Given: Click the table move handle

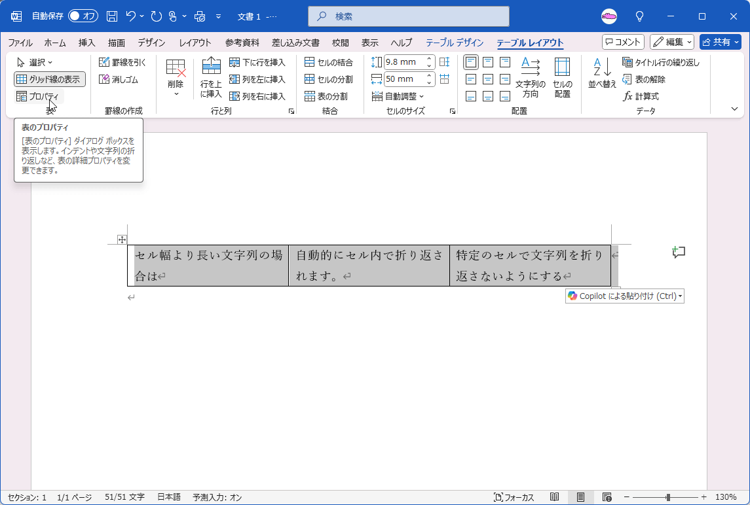Looking at the screenshot, I should [122, 240].
